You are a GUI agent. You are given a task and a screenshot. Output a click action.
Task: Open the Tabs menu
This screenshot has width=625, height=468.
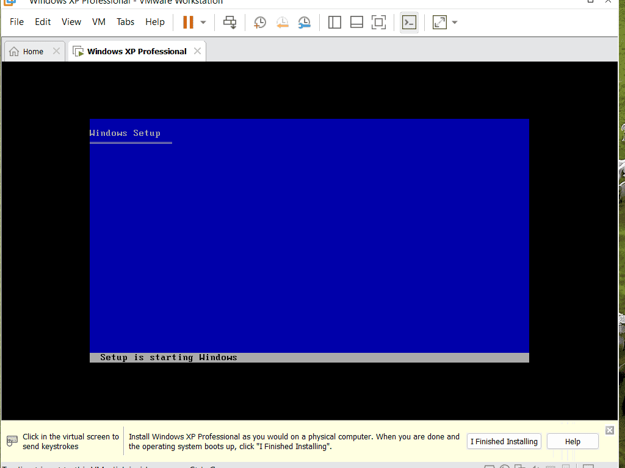coord(125,22)
